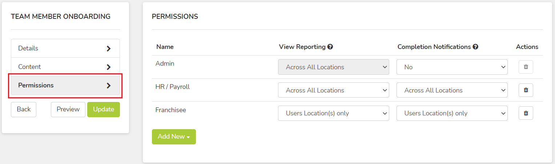Click Completion Notifications help icon
Screen dimensions: 555x164
(475, 47)
